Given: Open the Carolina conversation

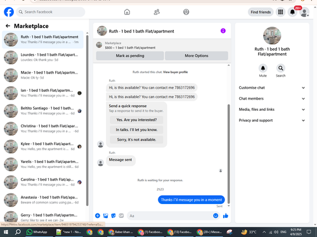Looking at the screenshot, I should [42, 182].
